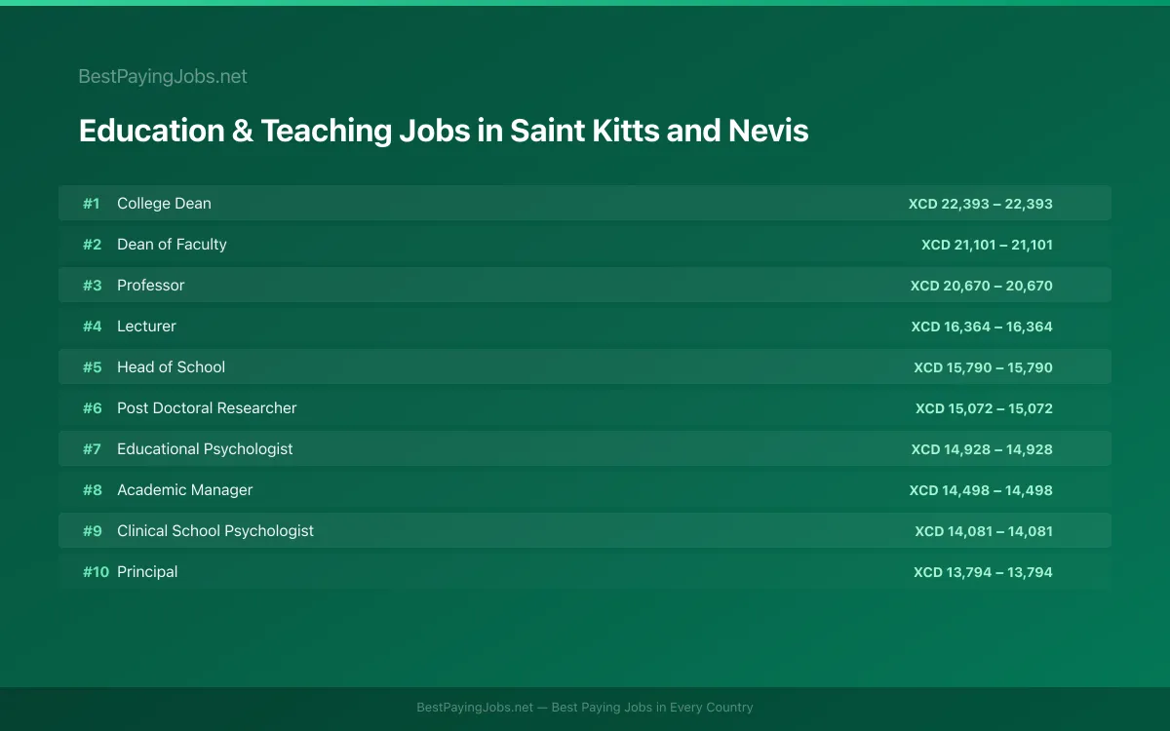
Task: Select the Clinical School Psychologist job title
Action: (x=215, y=531)
